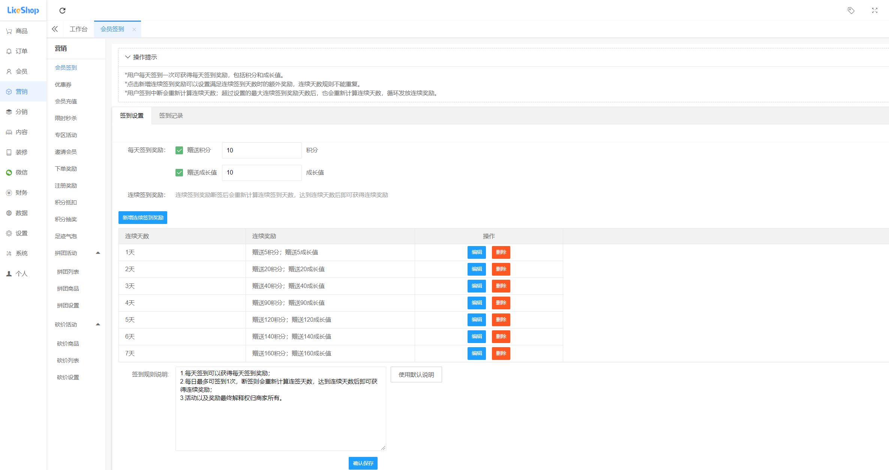Open 设置 via gear icon
The image size is (889, 470).
point(9,233)
